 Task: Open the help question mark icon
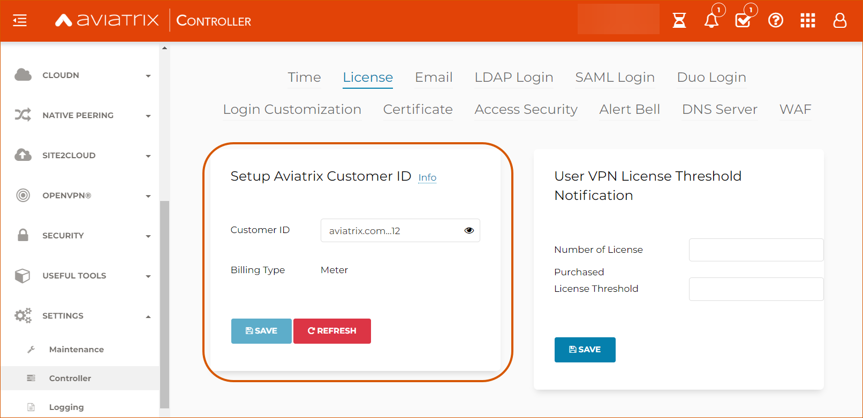coord(776,20)
